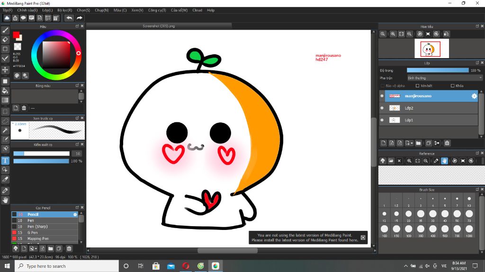This screenshot has height=272, width=485.
Task: Open the Lớp(L) menu
Action: (x=47, y=10)
